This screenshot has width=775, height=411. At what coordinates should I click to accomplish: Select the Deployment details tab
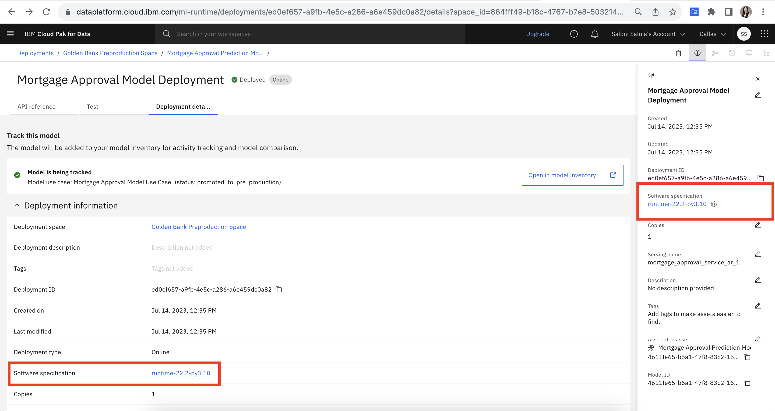pos(183,107)
